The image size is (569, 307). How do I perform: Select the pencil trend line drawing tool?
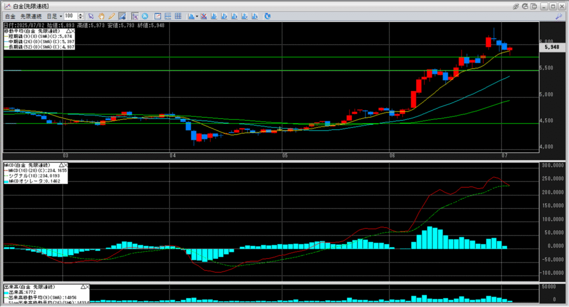(111, 16)
